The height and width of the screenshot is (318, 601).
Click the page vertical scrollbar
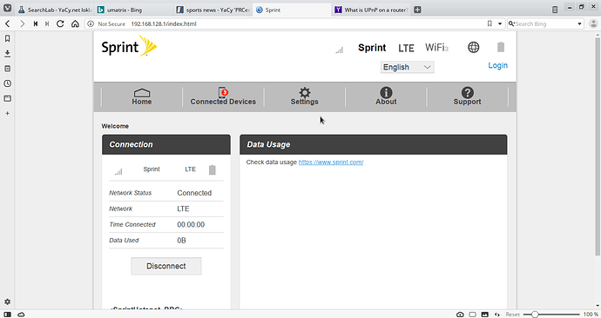click(x=598, y=146)
